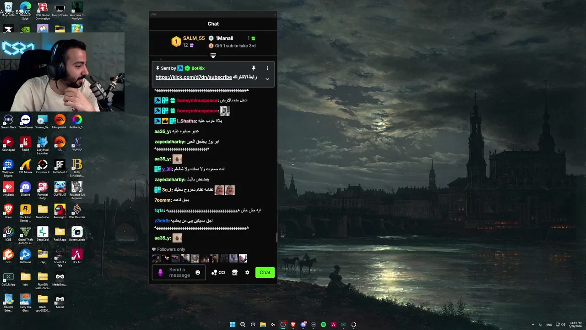Open iCUE desktop shortcut
The width and height of the screenshot is (586, 330).
point(8,234)
